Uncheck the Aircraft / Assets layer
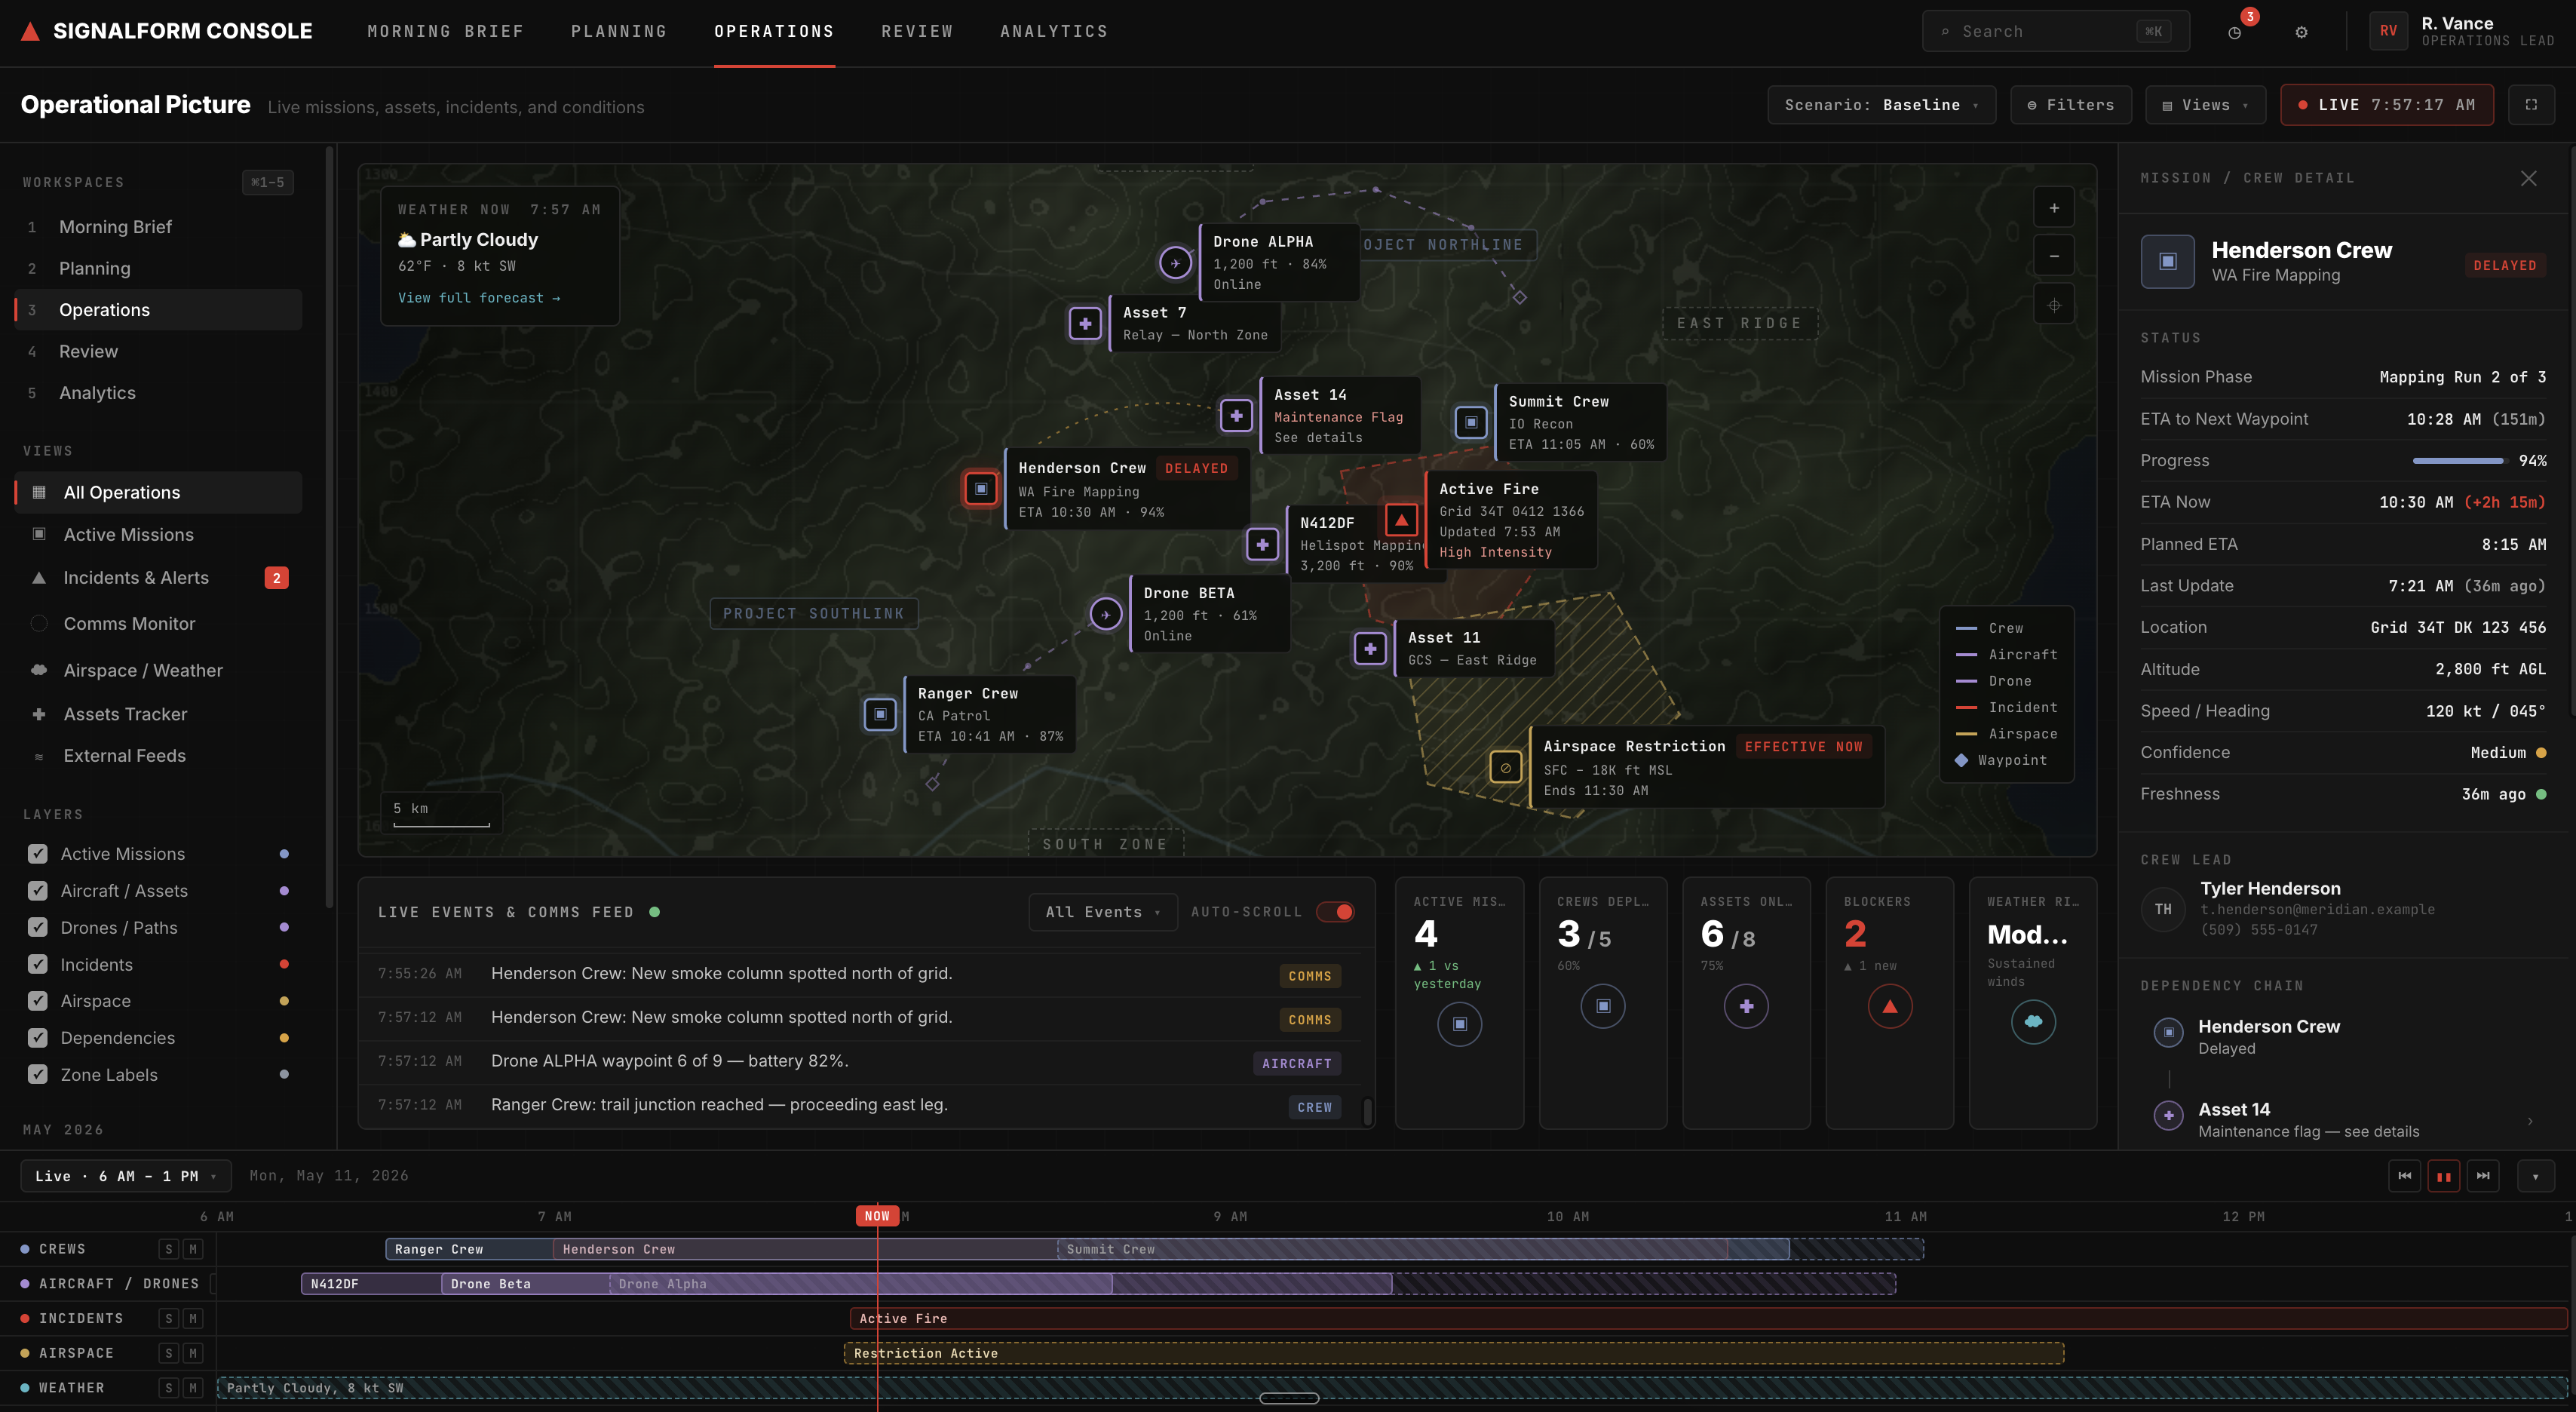This screenshot has width=2576, height=1412. [38, 891]
